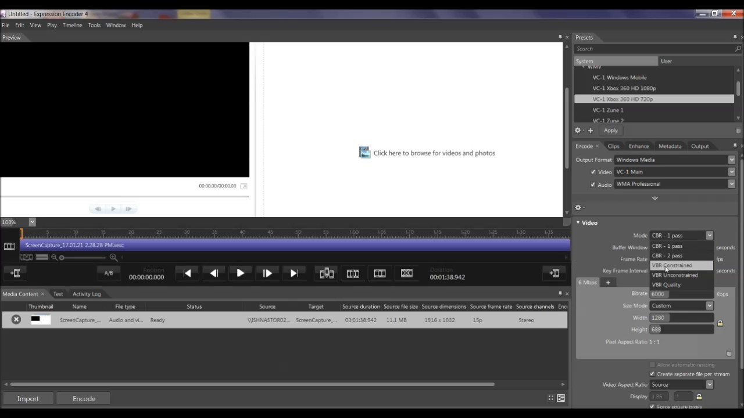Click the split clip icon with down arrow
This screenshot has width=744, height=418.
pos(327,273)
